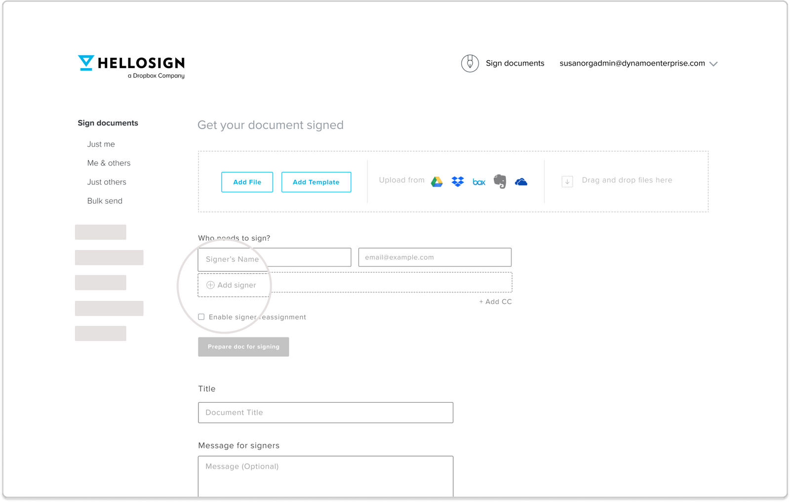Upload from Dropbox icon

(458, 182)
